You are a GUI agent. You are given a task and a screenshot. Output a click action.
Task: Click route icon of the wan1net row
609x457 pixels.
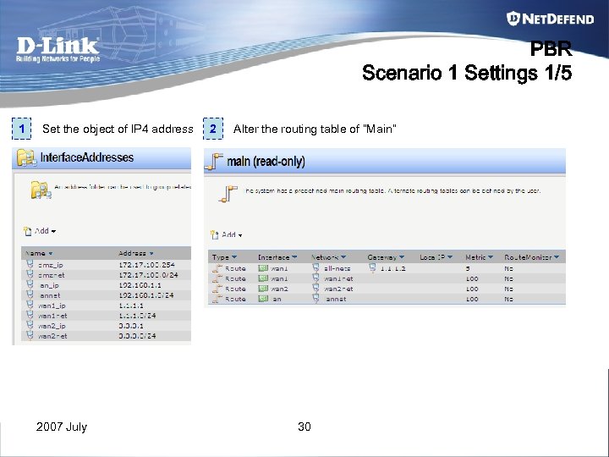tap(217, 278)
